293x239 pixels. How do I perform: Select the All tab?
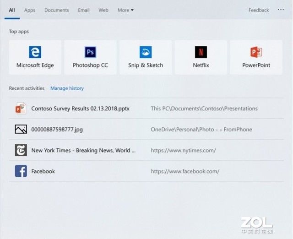[12, 10]
